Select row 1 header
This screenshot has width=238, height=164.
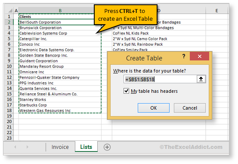pyautogui.click(x=9, y=16)
